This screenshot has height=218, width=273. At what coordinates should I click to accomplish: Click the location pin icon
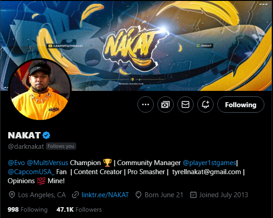click(12, 195)
